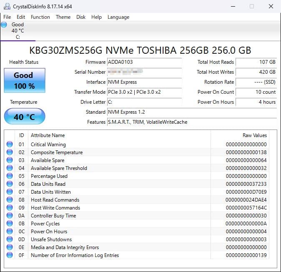Image resolution: width=281 pixels, height=272 pixels.
Task: Click the Health Status label
Action: pos(24,62)
